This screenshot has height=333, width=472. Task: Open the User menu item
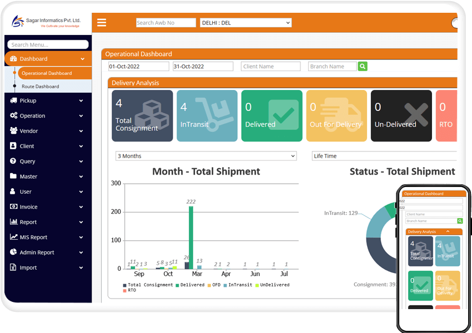tap(48, 191)
